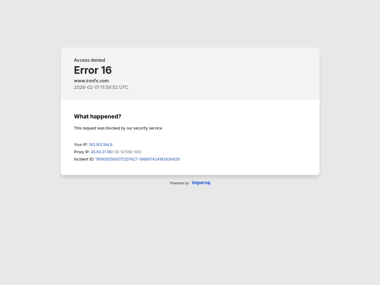Click the "What happened?" heading

(x=98, y=117)
